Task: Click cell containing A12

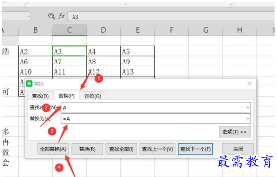Action: point(104,72)
